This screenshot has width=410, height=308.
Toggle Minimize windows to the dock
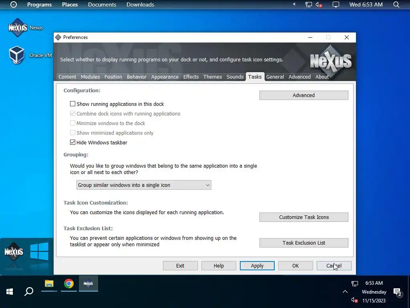(72, 123)
